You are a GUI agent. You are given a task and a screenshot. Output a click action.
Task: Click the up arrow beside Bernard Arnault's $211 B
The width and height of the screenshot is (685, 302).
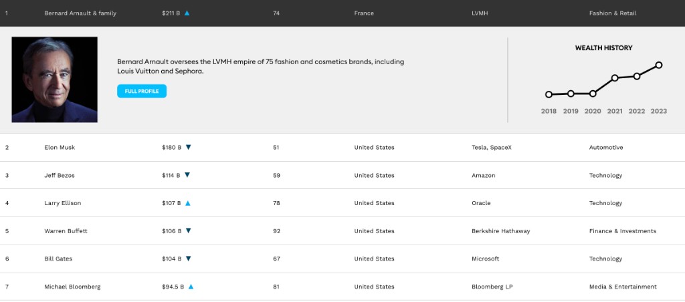(x=187, y=13)
